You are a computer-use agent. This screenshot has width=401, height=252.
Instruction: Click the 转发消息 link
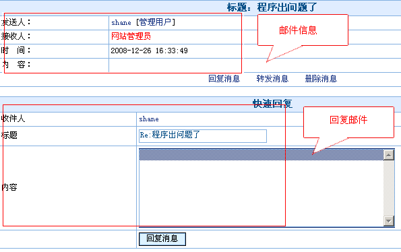[272, 78]
